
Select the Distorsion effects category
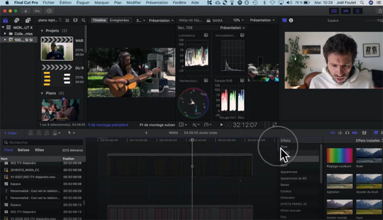click(x=288, y=198)
